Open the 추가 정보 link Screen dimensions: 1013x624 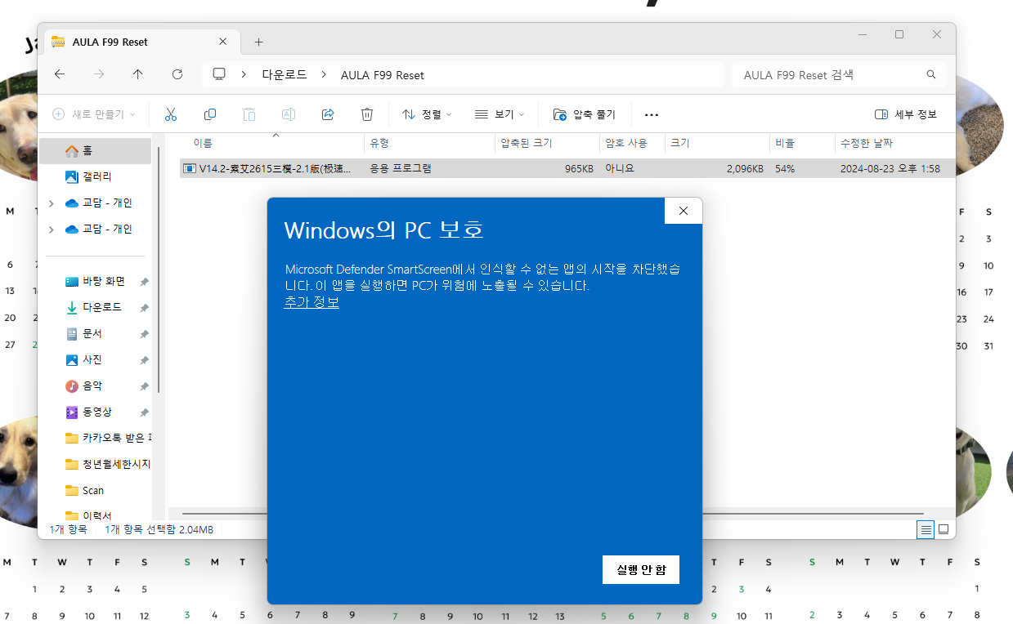pos(312,302)
